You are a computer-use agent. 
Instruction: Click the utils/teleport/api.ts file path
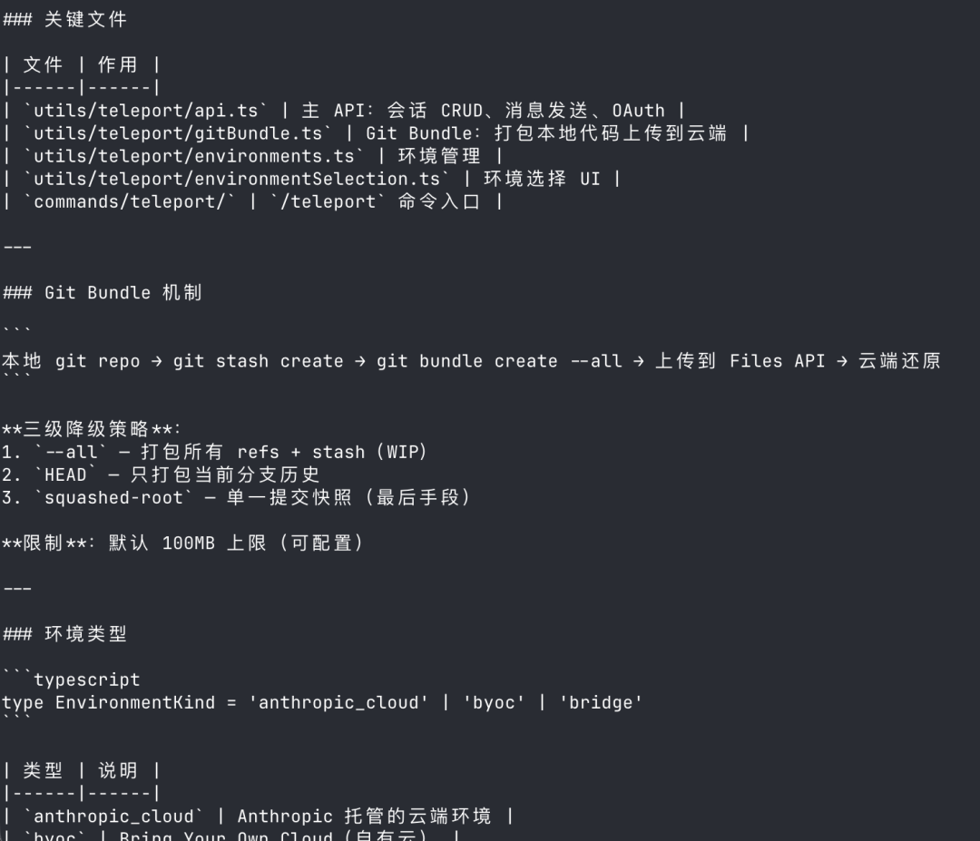pyautogui.click(x=151, y=111)
